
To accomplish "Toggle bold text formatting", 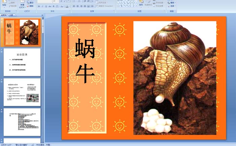I will point(39,6).
